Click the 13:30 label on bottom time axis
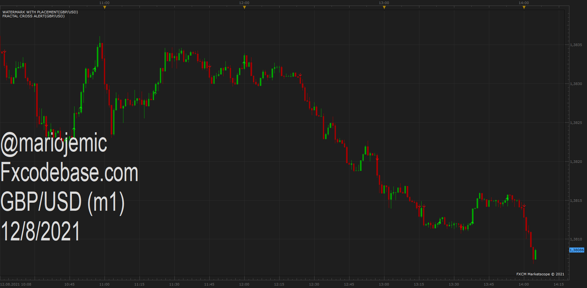The height and width of the screenshot is (288, 587). (x=454, y=284)
